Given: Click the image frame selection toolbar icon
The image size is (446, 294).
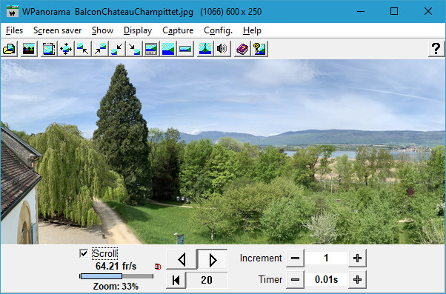Looking at the screenshot, I should 49,49.
